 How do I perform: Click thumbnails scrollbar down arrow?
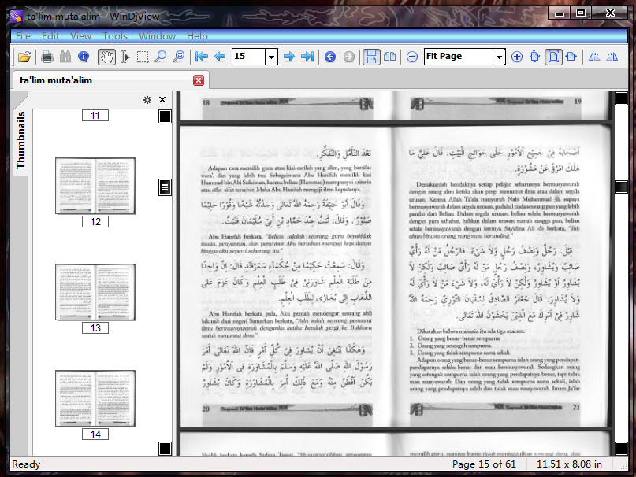(x=165, y=449)
